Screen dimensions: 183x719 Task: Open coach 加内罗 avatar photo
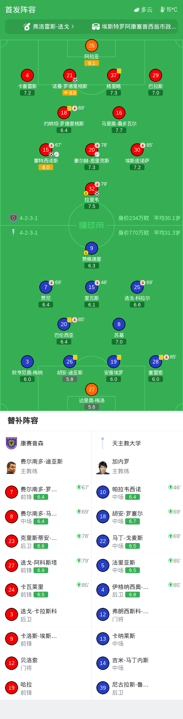(103, 467)
